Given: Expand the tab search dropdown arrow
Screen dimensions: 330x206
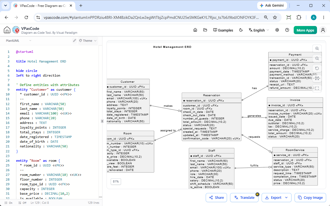Looking at the screenshot, I should point(6,6).
